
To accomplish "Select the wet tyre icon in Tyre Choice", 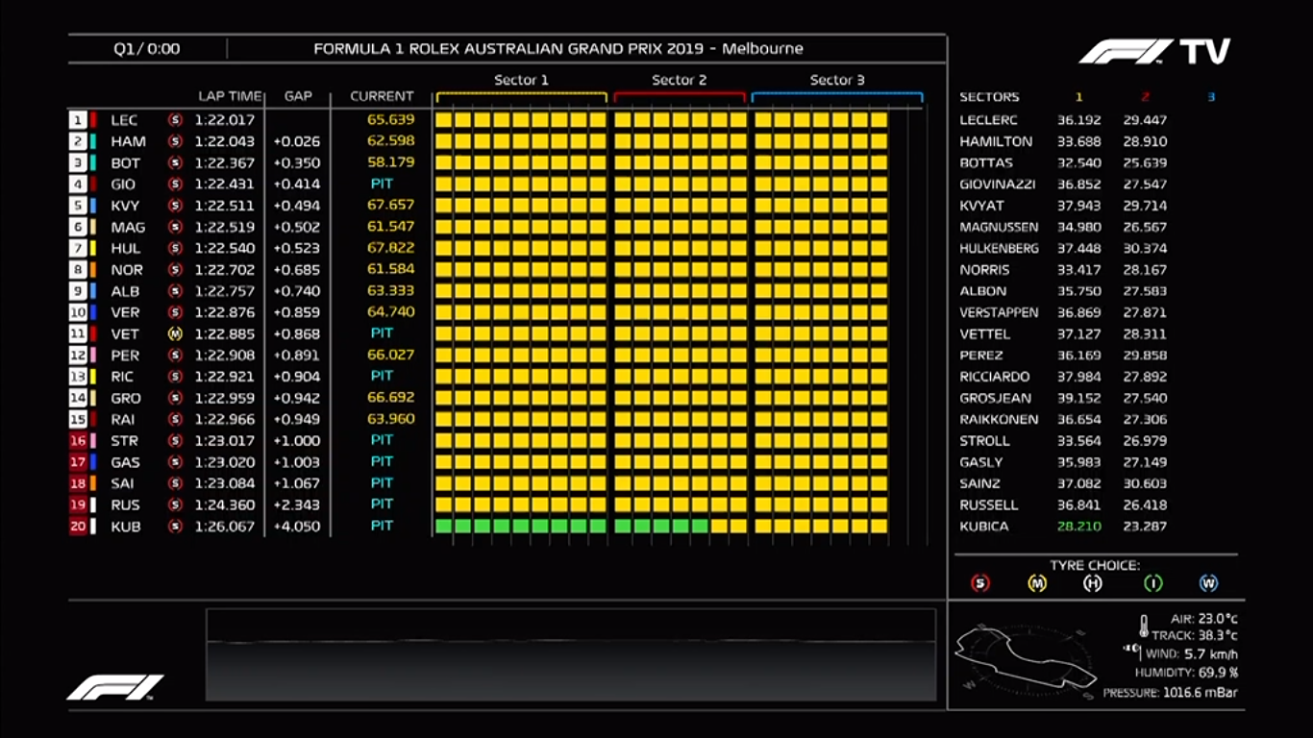I will click(1208, 583).
